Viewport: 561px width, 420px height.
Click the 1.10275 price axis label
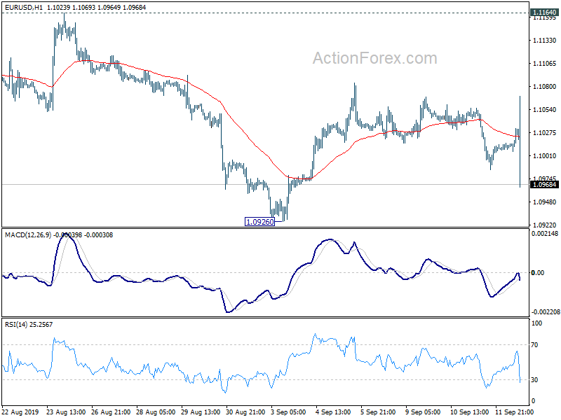(545, 133)
